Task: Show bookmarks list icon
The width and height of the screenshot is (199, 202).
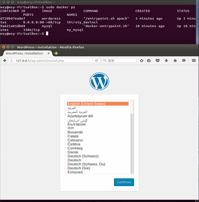Action: point(149,60)
